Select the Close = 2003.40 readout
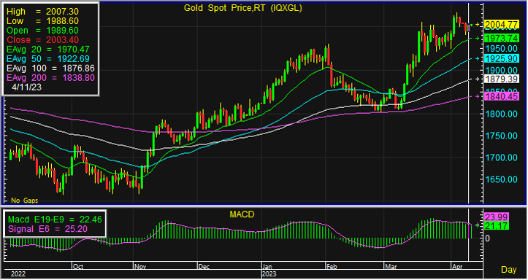Screen dimensions: 528x280 point(43,39)
